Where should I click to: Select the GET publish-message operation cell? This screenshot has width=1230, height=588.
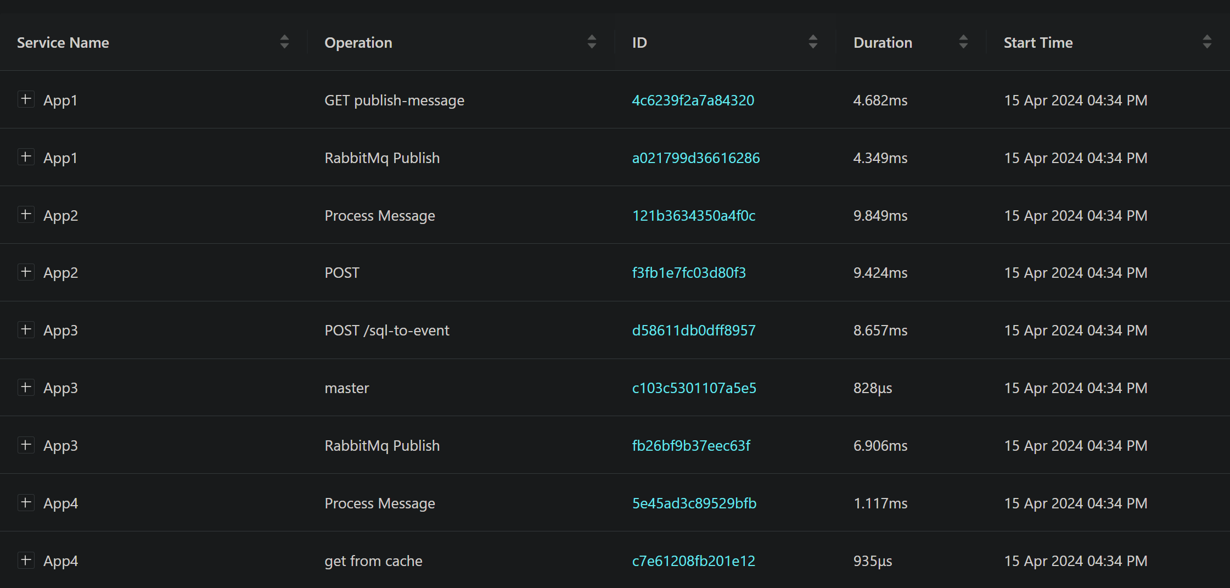point(394,100)
